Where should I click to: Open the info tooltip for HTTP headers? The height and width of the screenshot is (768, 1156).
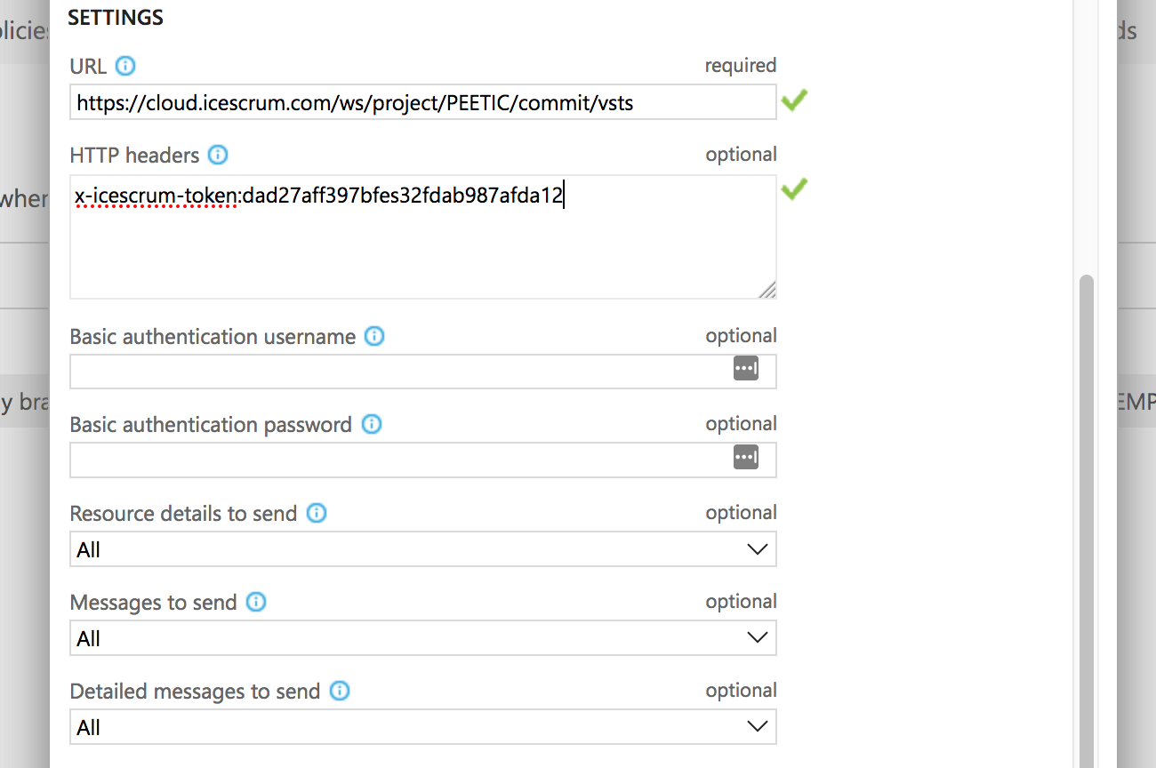point(218,156)
